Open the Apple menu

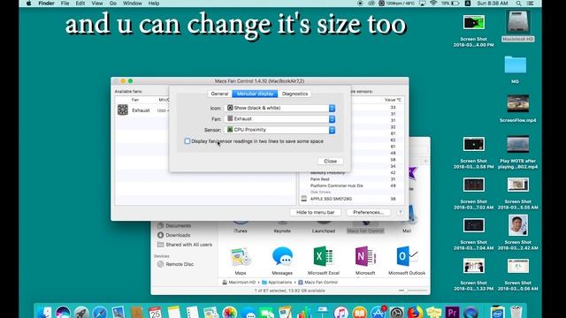[29, 4]
